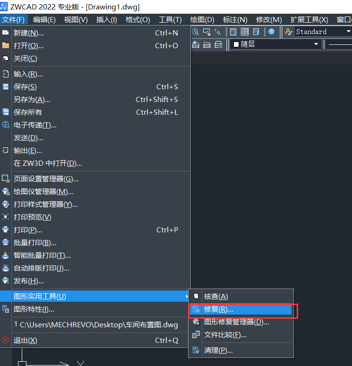Select 输入(R)... from the File menu
The height and width of the screenshot is (366, 352).
tap(94, 74)
